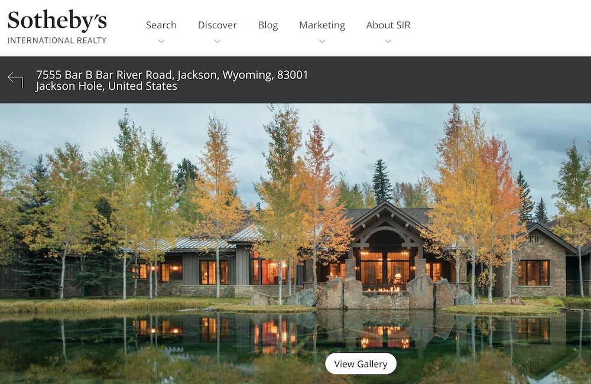The image size is (591, 384).
Task: Click the stone wing's window on the right
Action: coord(533,272)
